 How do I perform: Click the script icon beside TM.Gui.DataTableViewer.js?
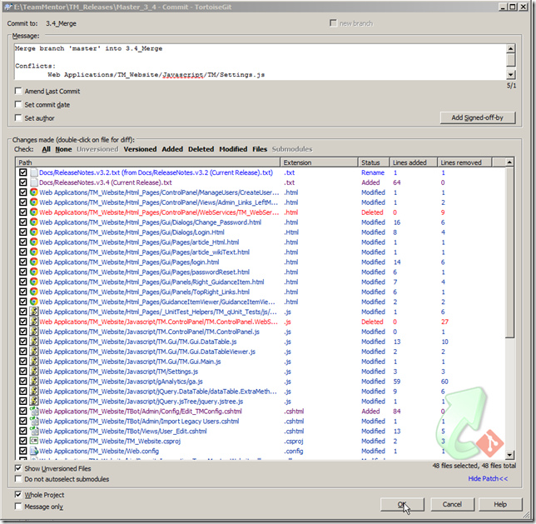(33, 352)
